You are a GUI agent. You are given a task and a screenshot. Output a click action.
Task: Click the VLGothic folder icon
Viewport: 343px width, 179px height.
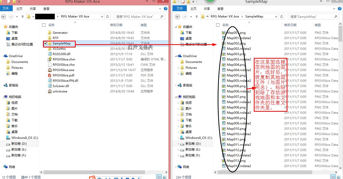click(50, 48)
